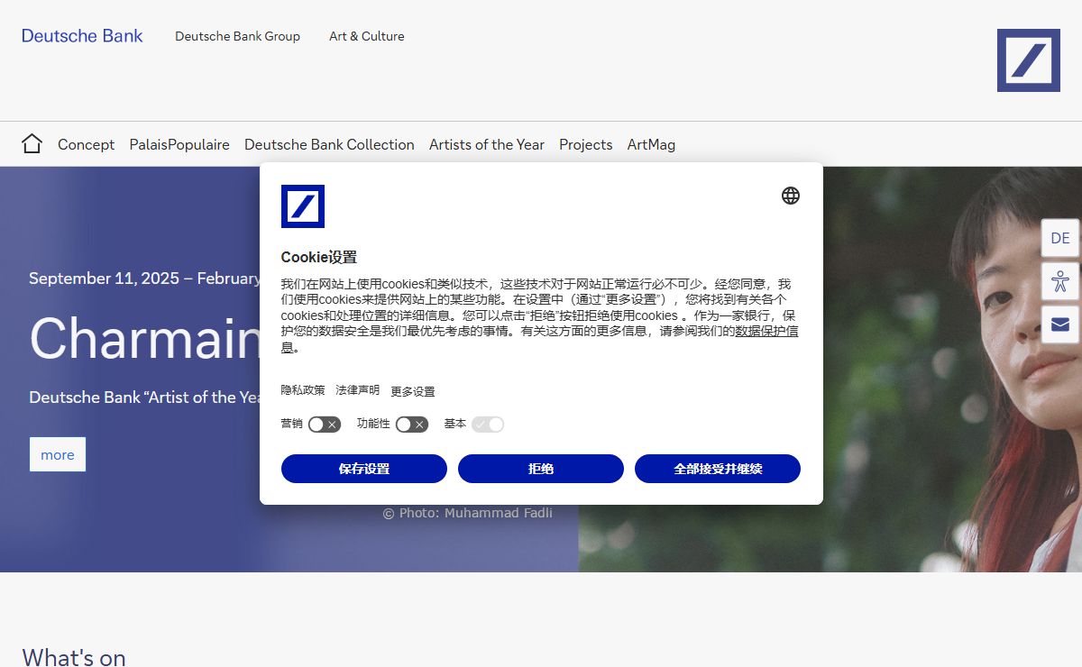Screen dimensions: 1082x667
Task: Click the 拒绝 reject button
Action: tap(541, 469)
